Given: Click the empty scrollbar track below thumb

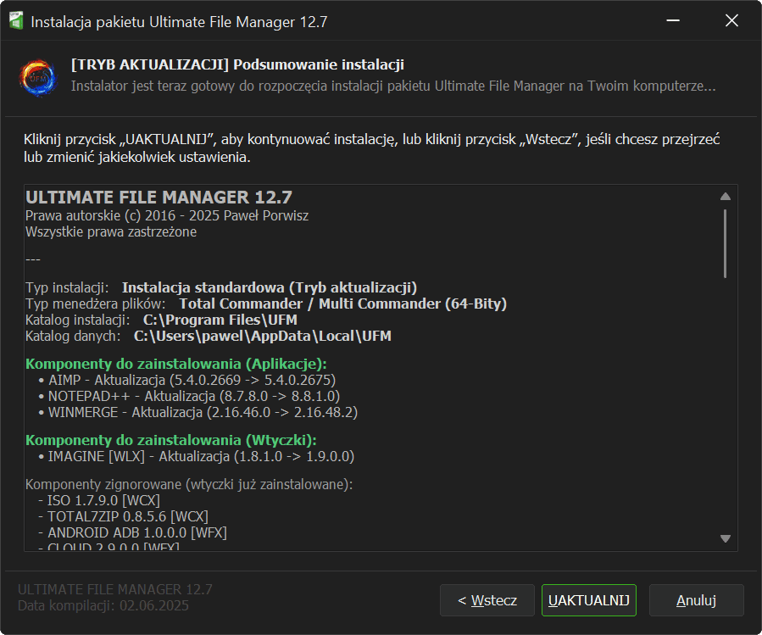Looking at the screenshot, I should (725, 407).
